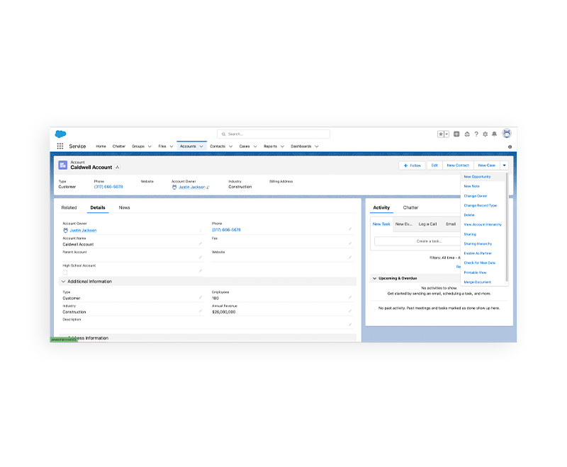Switch to the News tab
This screenshot has height=467, width=567.
pyautogui.click(x=125, y=207)
